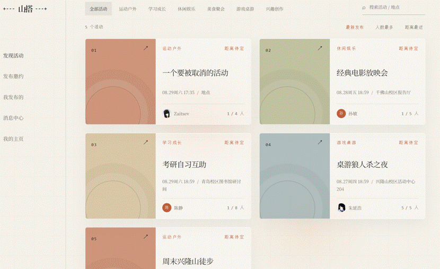Click Zaitsev's avatar picture

[x=166, y=114]
